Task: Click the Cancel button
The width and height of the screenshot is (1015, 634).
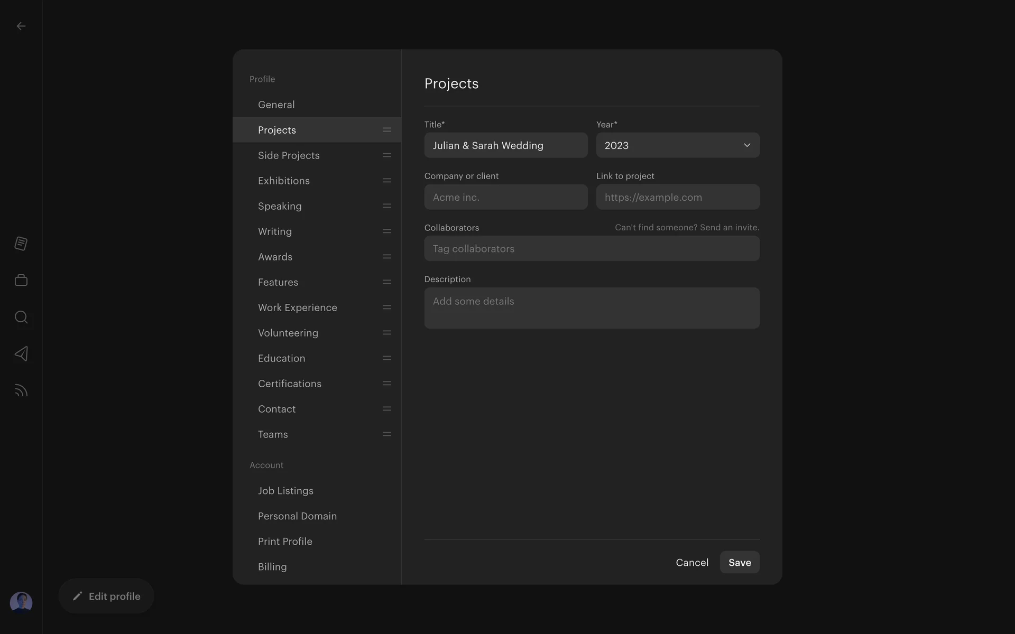Action: pyautogui.click(x=691, y=563)
